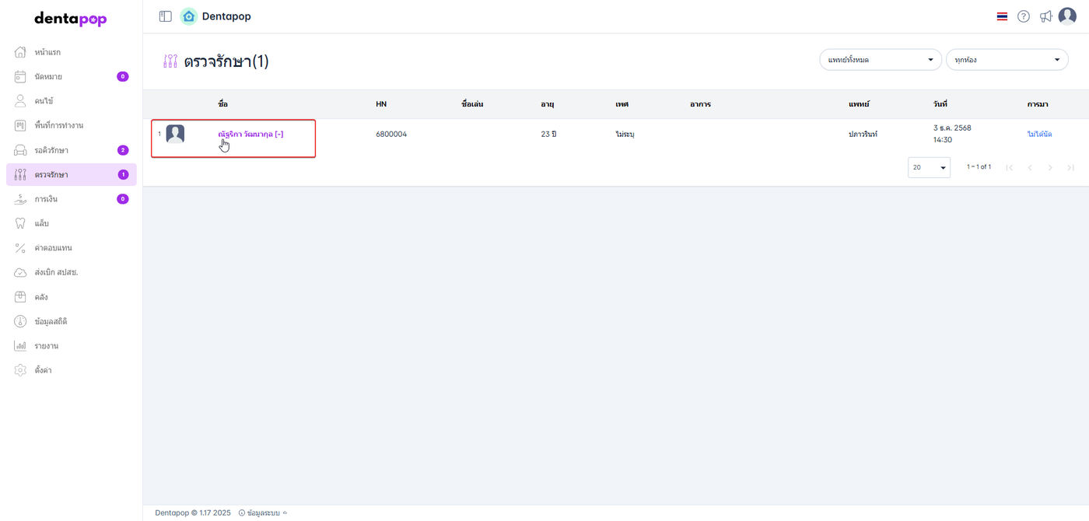
Task: Click the ตั้งค่า gear icon
Action: click(x=21, y=370)
